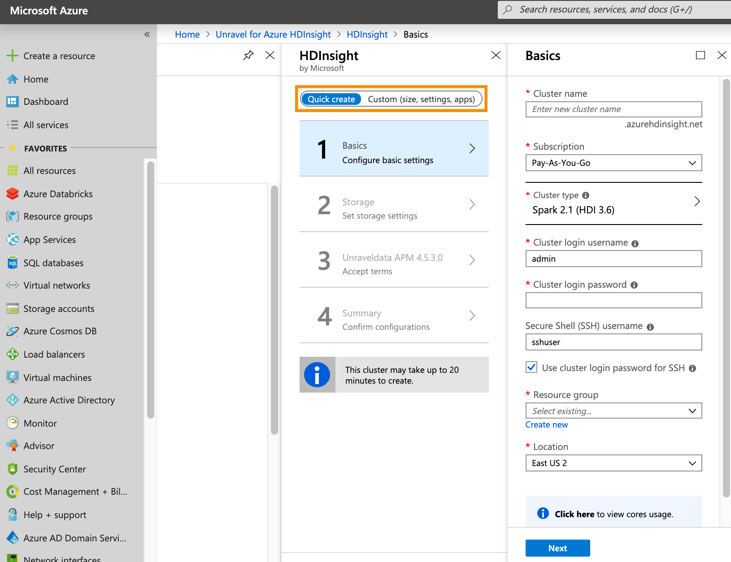731x562 pixels.
Task: Click Create new resource group link
Action: [546, 424]
